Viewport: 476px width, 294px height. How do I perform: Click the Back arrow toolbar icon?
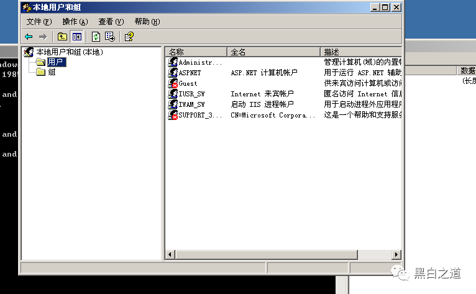[x=29, y=37]
